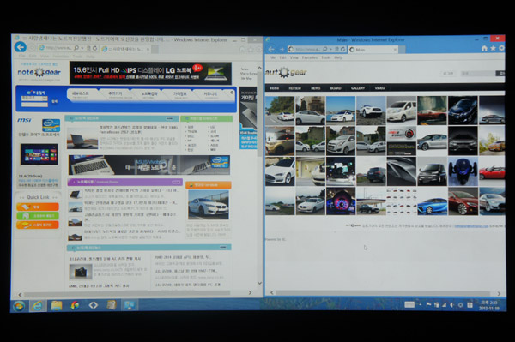Viewport: 515px width, 342px height.
Task: Open the Tools gear in right IE window
Action: click(x=501, y=49)
